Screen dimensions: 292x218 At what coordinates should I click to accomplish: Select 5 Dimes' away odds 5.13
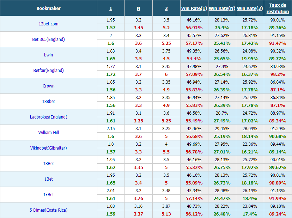click(x=166, y=214)
